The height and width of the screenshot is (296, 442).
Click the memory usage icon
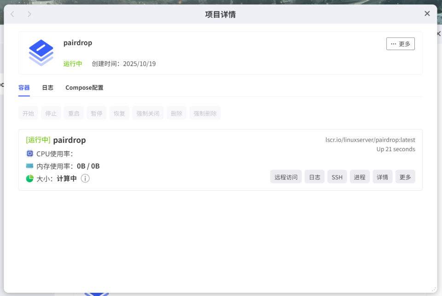(29, 166)
